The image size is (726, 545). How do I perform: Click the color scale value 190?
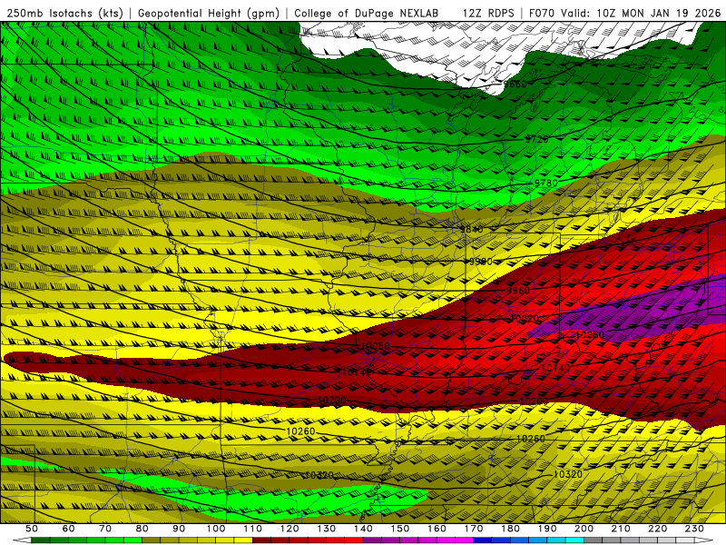click(x=547, y=529)
